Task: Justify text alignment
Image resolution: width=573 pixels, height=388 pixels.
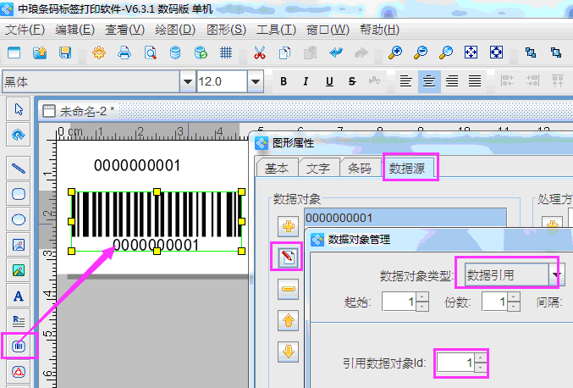Action: 475,81
